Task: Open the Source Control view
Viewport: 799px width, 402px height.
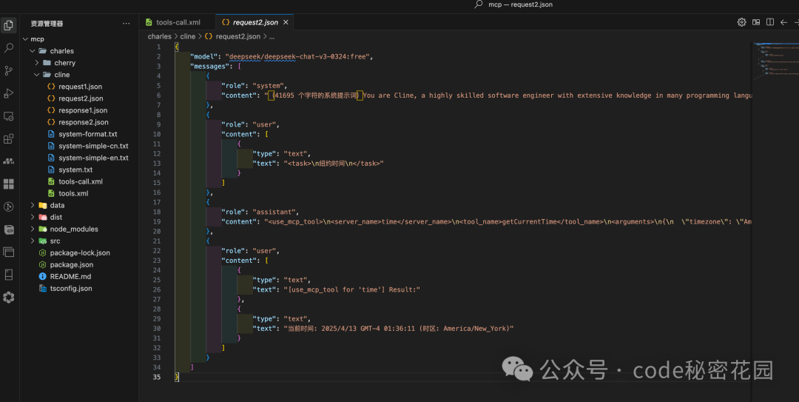Action: pyautogui.click(x=9, y=71)
